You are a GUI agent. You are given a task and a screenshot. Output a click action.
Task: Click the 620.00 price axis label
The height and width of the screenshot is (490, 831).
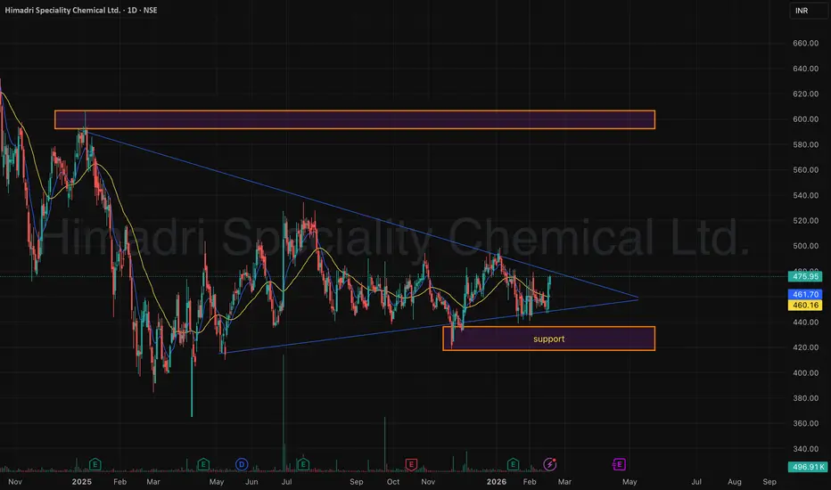[805, 94]
